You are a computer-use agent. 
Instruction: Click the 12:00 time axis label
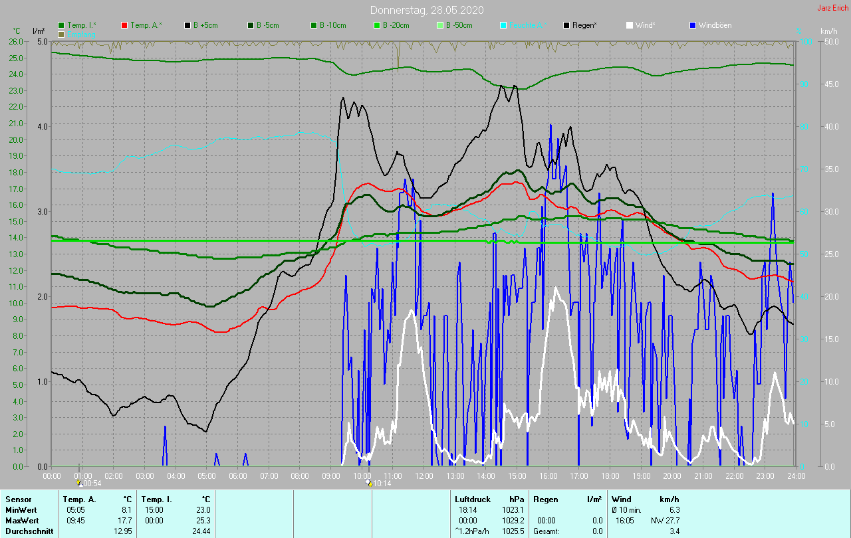[x=424, y=476]
